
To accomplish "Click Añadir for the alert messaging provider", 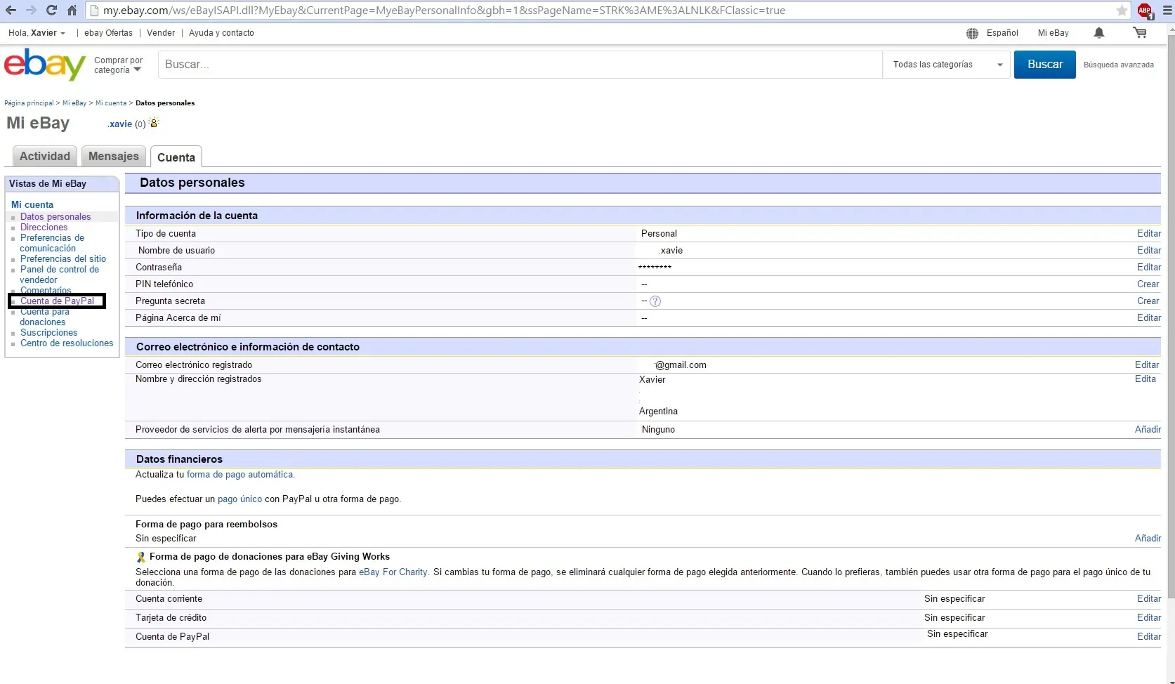I will [x=1148, y=430].
